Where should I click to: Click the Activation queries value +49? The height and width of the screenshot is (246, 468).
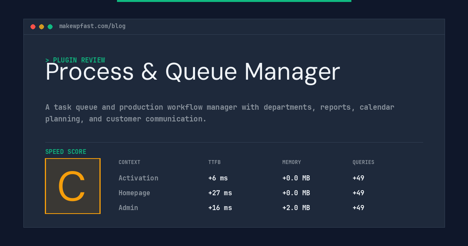tap(358, 178)
